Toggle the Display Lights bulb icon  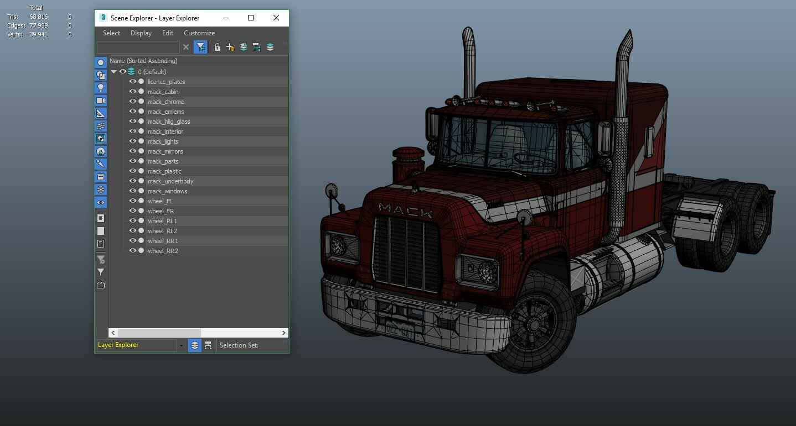[101, 88]
